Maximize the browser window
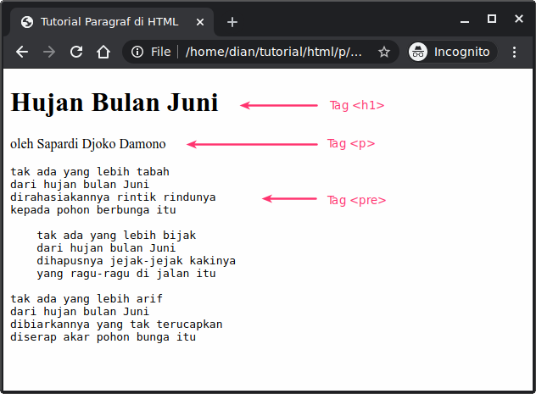Viewport: 536px width, 394px height. click(492, 19)
